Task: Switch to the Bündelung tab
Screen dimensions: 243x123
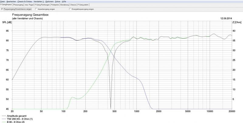Action: point(64,5)
